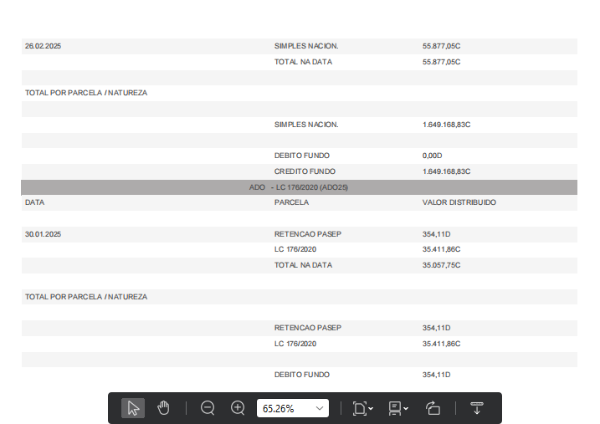600x424 pixels.
Task: Select the value 35.057,75C
Action: pos(442,265)
